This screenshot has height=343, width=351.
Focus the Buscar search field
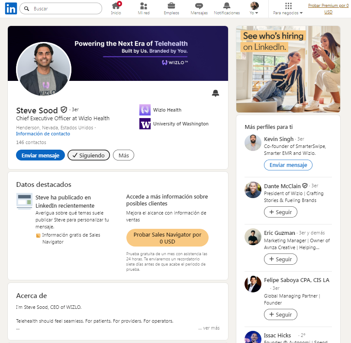[x=61, y=9]
